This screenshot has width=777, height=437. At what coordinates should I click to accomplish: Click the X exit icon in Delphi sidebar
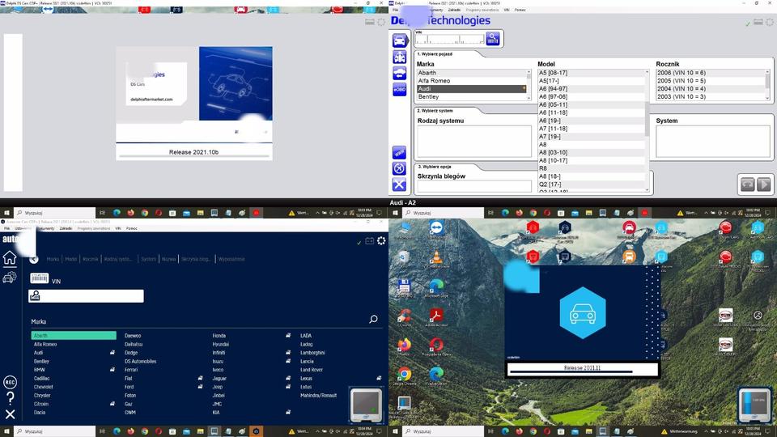coord(399,185)
